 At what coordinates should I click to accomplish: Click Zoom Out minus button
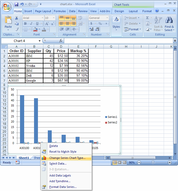[139, 162]
